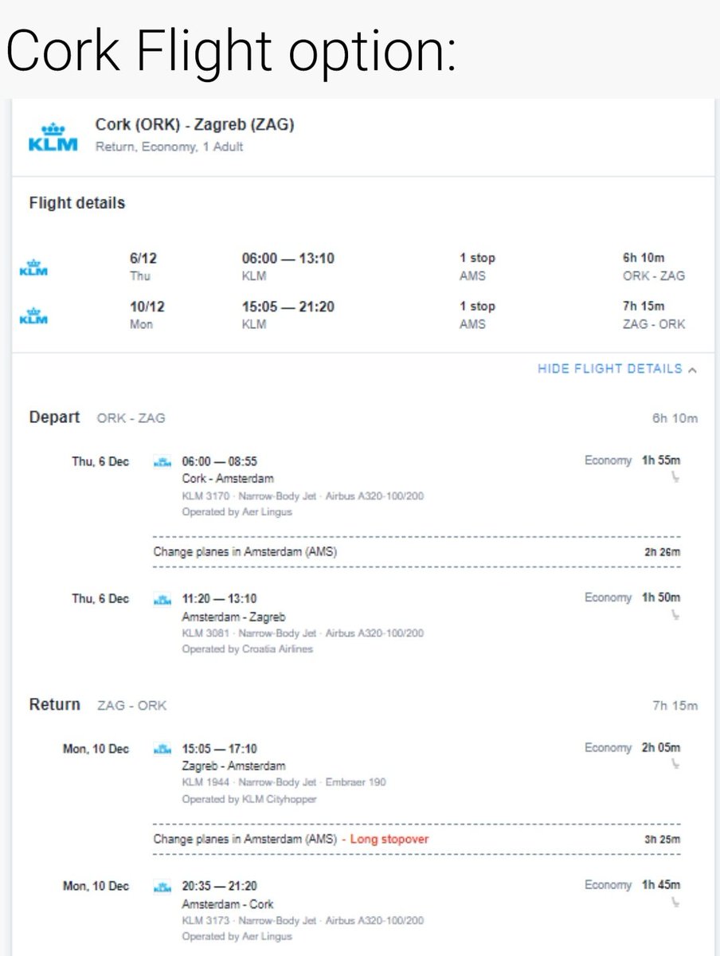Click the KLM icon on the 6/12 summary row
The width and height of the screenshot is (720, 956).
pos(33,267)
